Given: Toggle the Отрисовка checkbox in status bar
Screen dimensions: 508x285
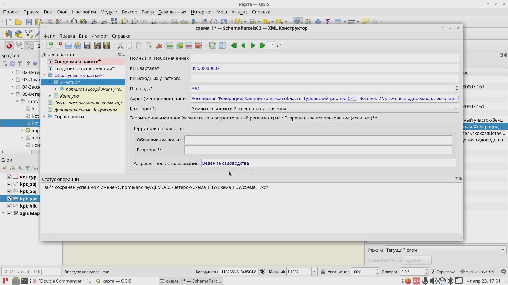Looking at the screenshot, I should click(433, 272).
